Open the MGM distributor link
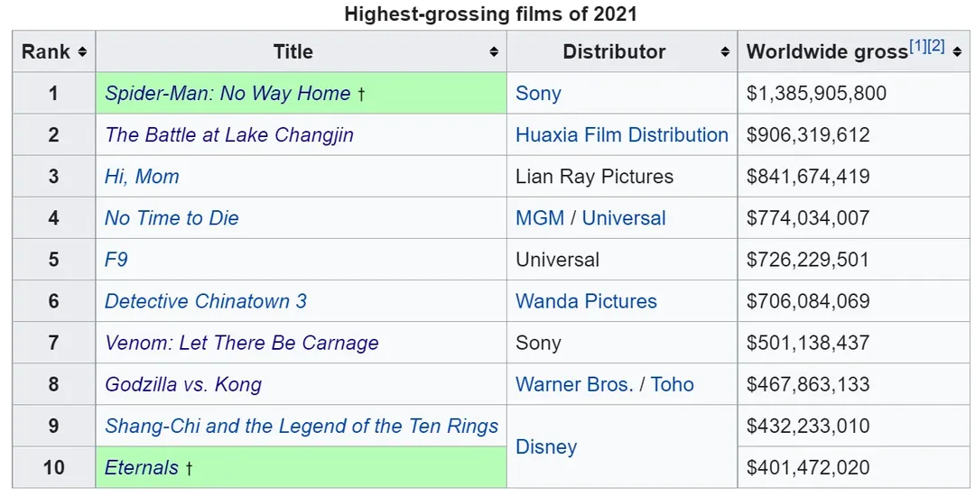975x496 pixels. [x=540, y=218]
